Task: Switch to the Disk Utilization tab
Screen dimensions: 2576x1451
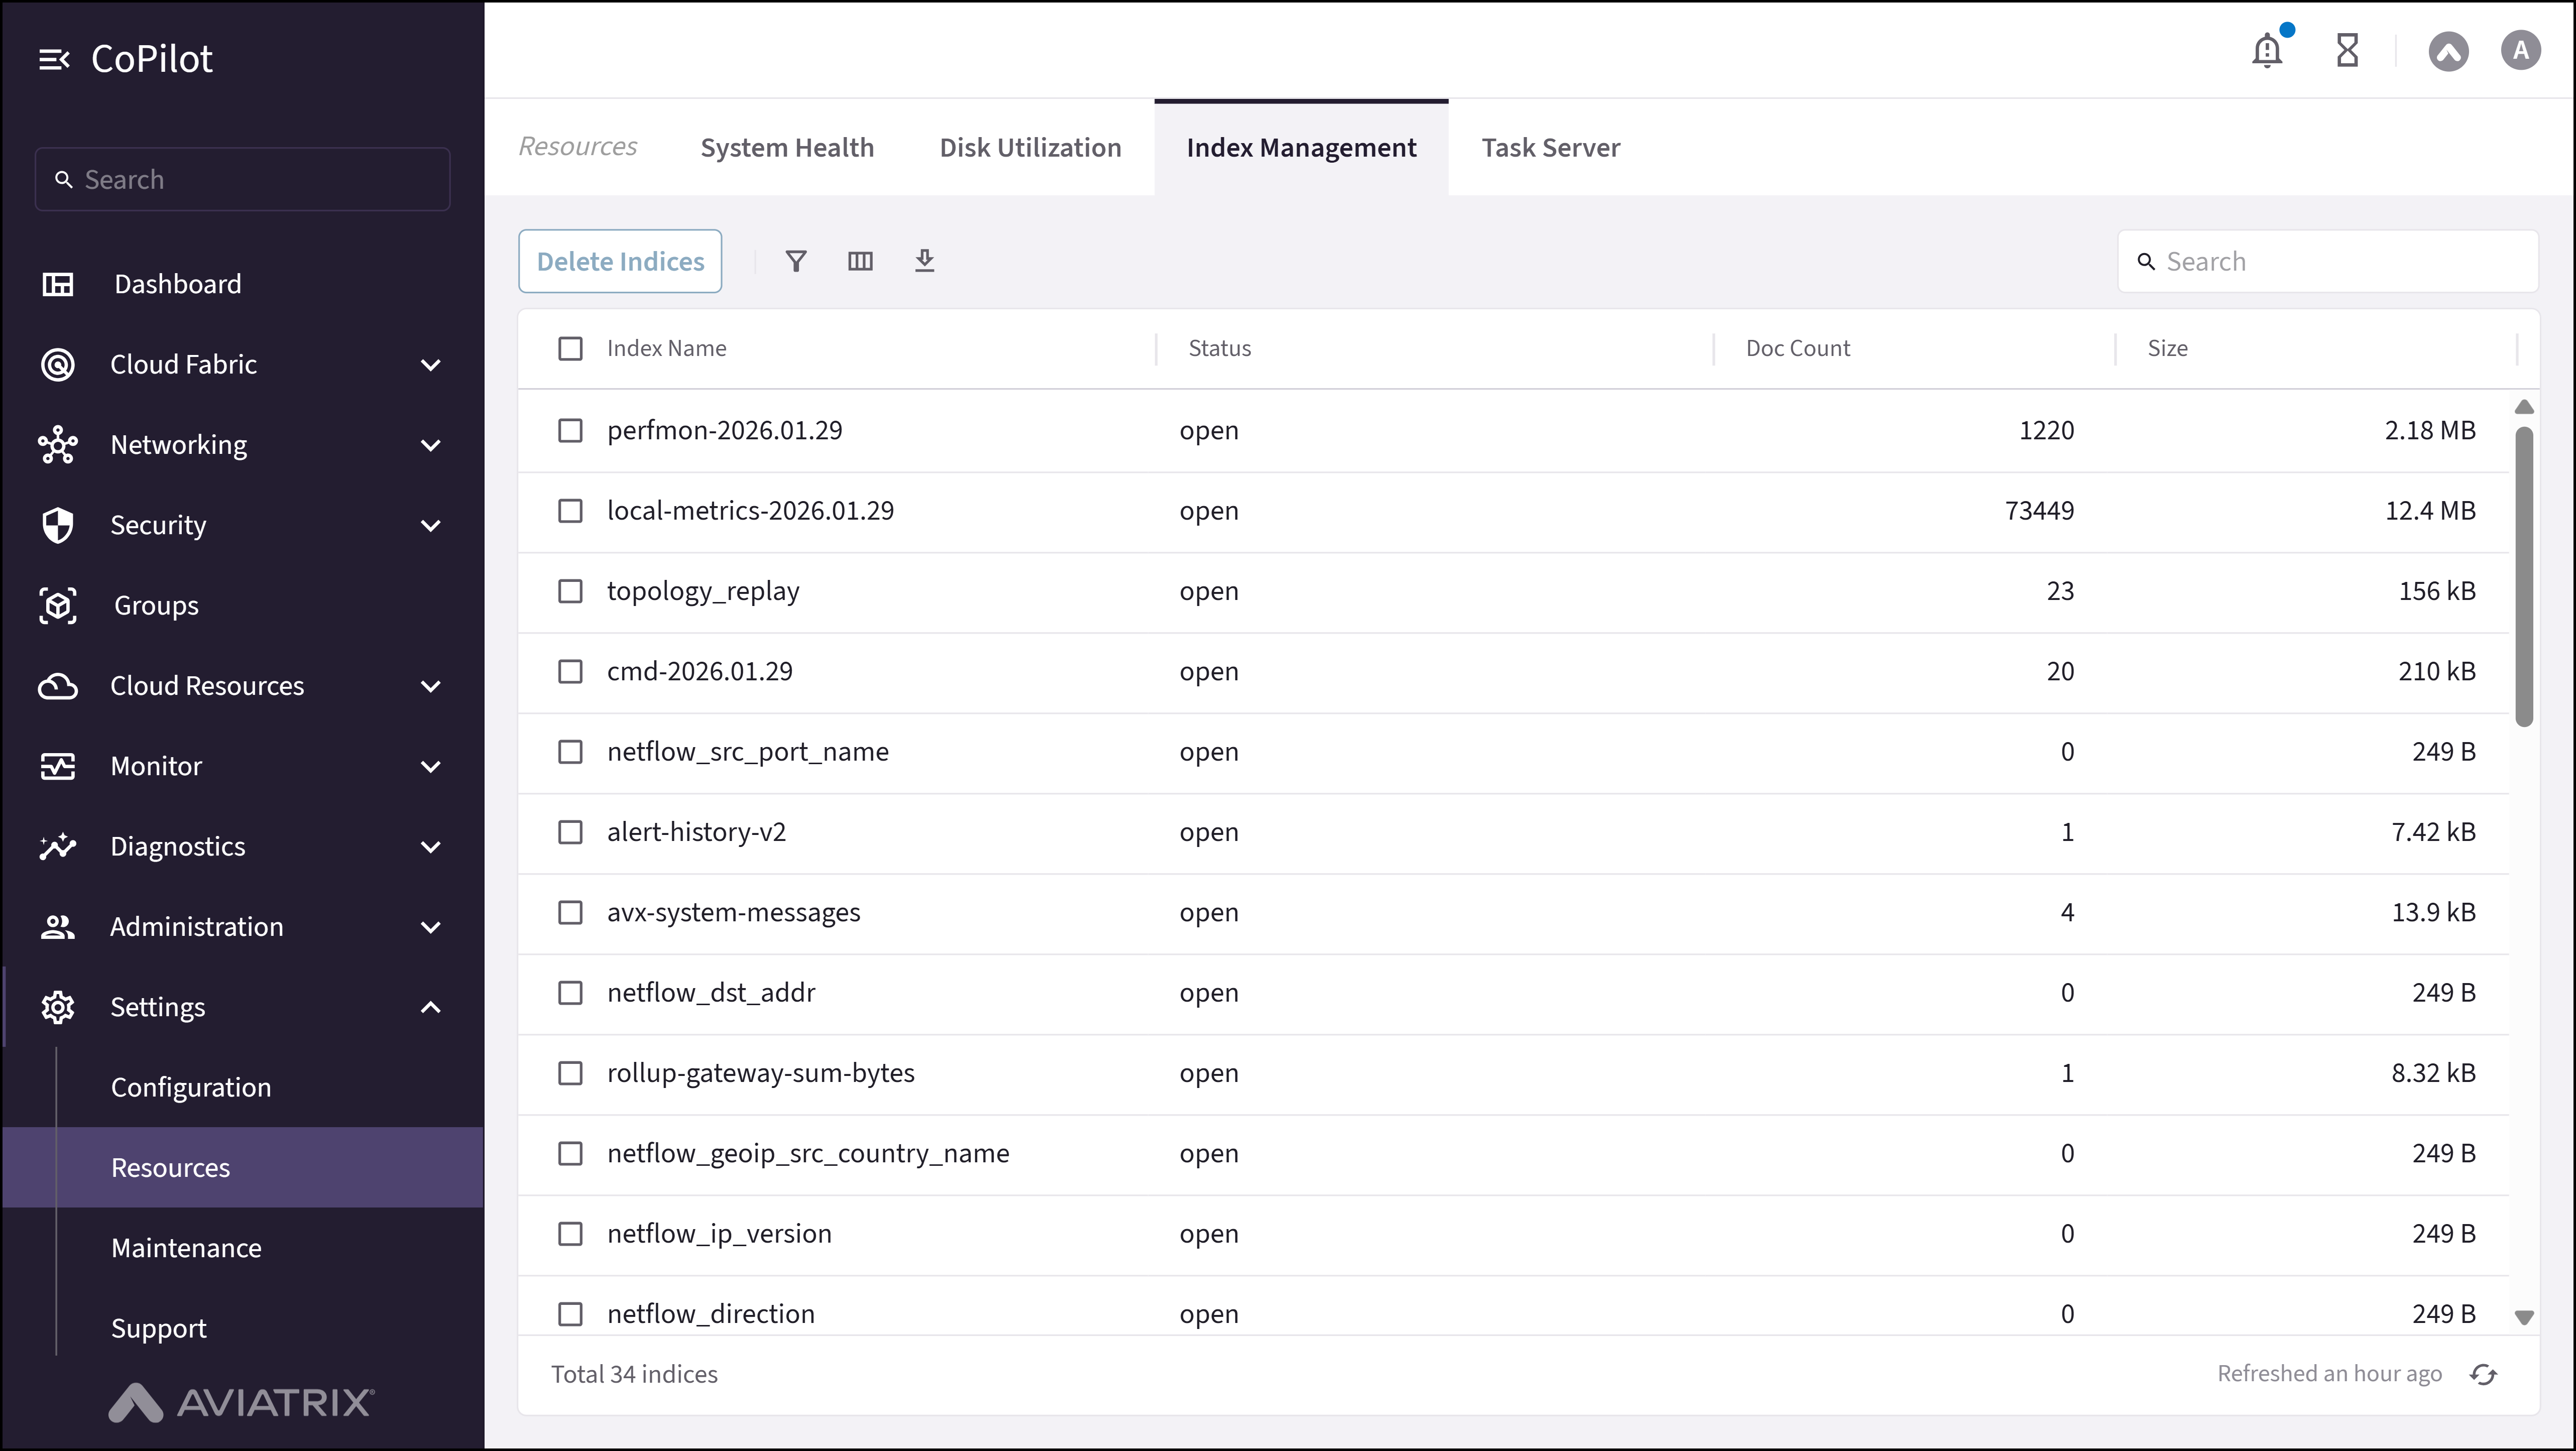Action: (x=1030, y=147)
